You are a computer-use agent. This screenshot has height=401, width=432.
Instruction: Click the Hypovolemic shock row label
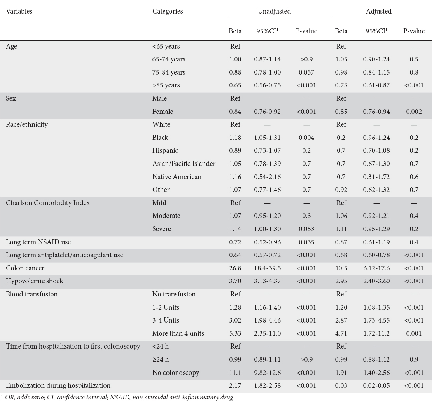(35, 281)
